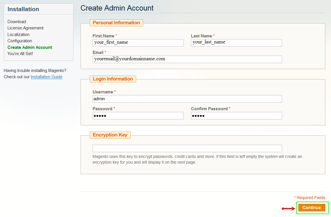Click the Continue button
Viewport: 331px width, 217px height.
(x=312, y=208)
